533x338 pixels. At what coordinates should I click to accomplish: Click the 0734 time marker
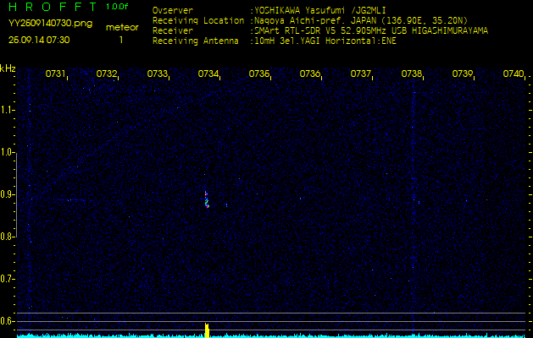pos(208,74)
